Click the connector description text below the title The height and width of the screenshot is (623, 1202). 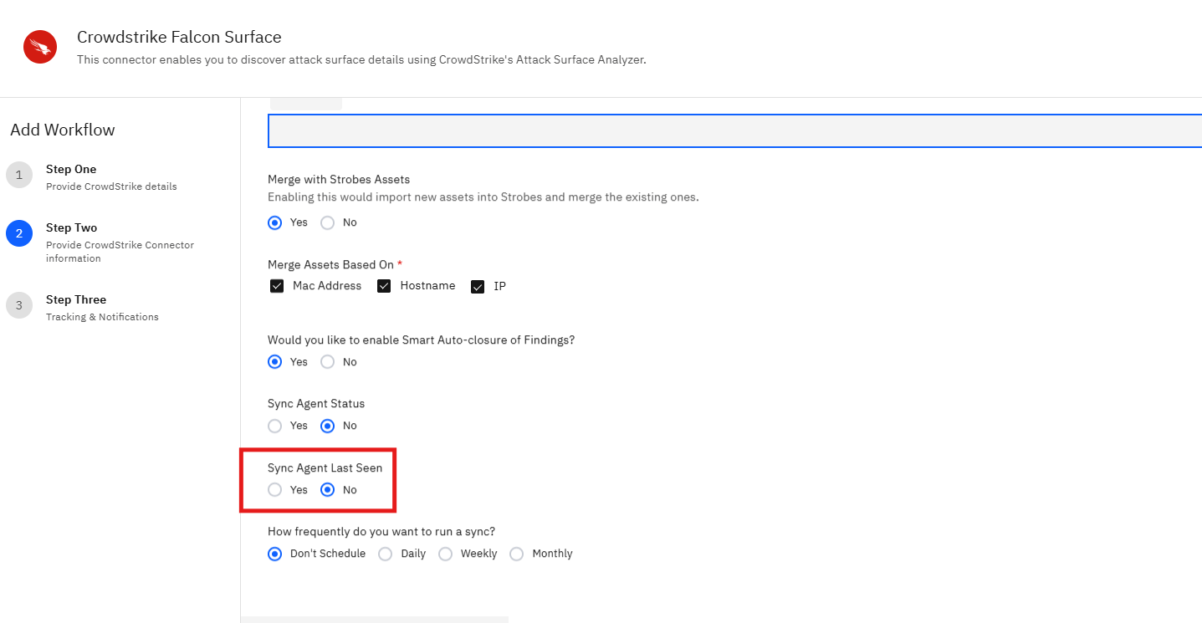[x=361, y=60]
